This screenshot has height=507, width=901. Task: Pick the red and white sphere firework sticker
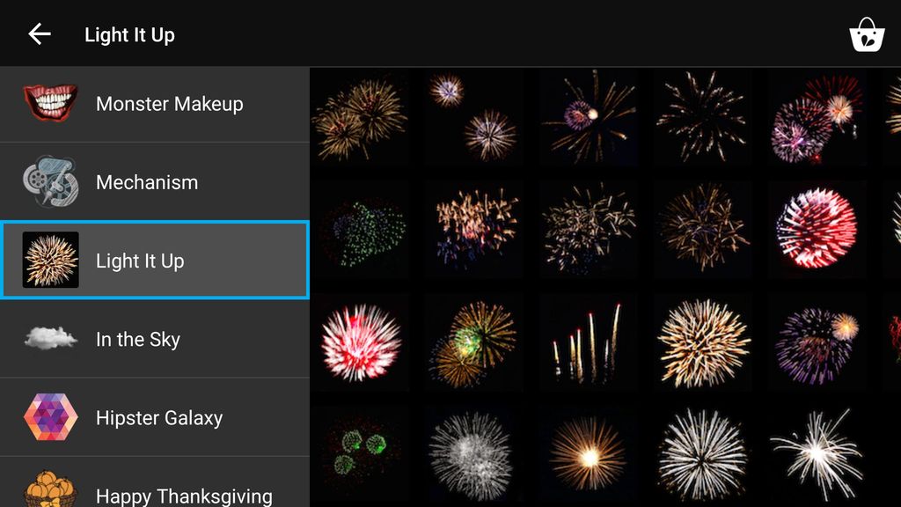pyautogui.click(x=817, y=230)
